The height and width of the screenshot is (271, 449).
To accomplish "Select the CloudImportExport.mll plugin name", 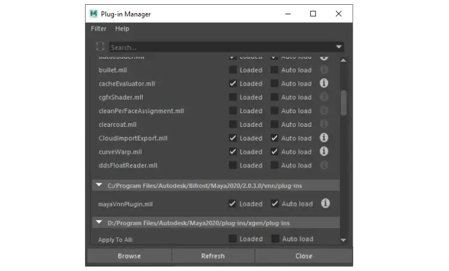I will 133,138.
